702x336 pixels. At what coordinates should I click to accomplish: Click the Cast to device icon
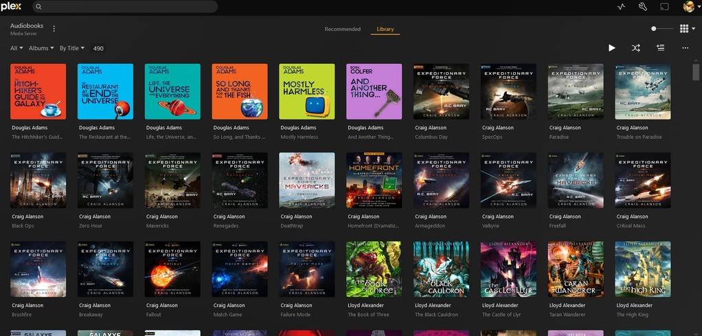coord(664,7)
